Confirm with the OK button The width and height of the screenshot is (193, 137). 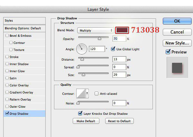pos(177,21)
